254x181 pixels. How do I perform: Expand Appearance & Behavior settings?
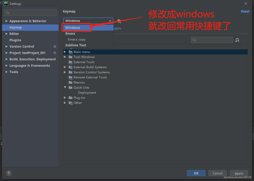click(6, 21)
